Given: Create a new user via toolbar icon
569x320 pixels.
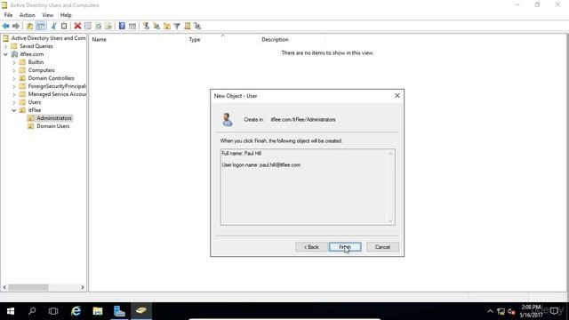Looking at the screenshot, I should pos(146,26).
